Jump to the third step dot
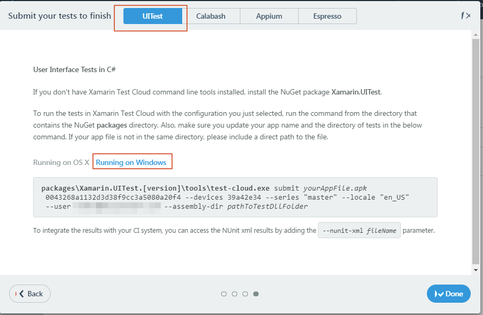 pos(245,294)
